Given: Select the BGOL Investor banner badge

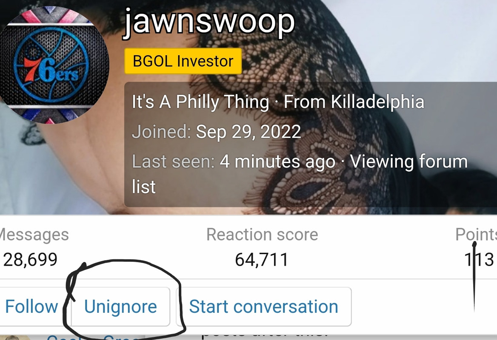Looking at the screenshot, I should point(183,61).
